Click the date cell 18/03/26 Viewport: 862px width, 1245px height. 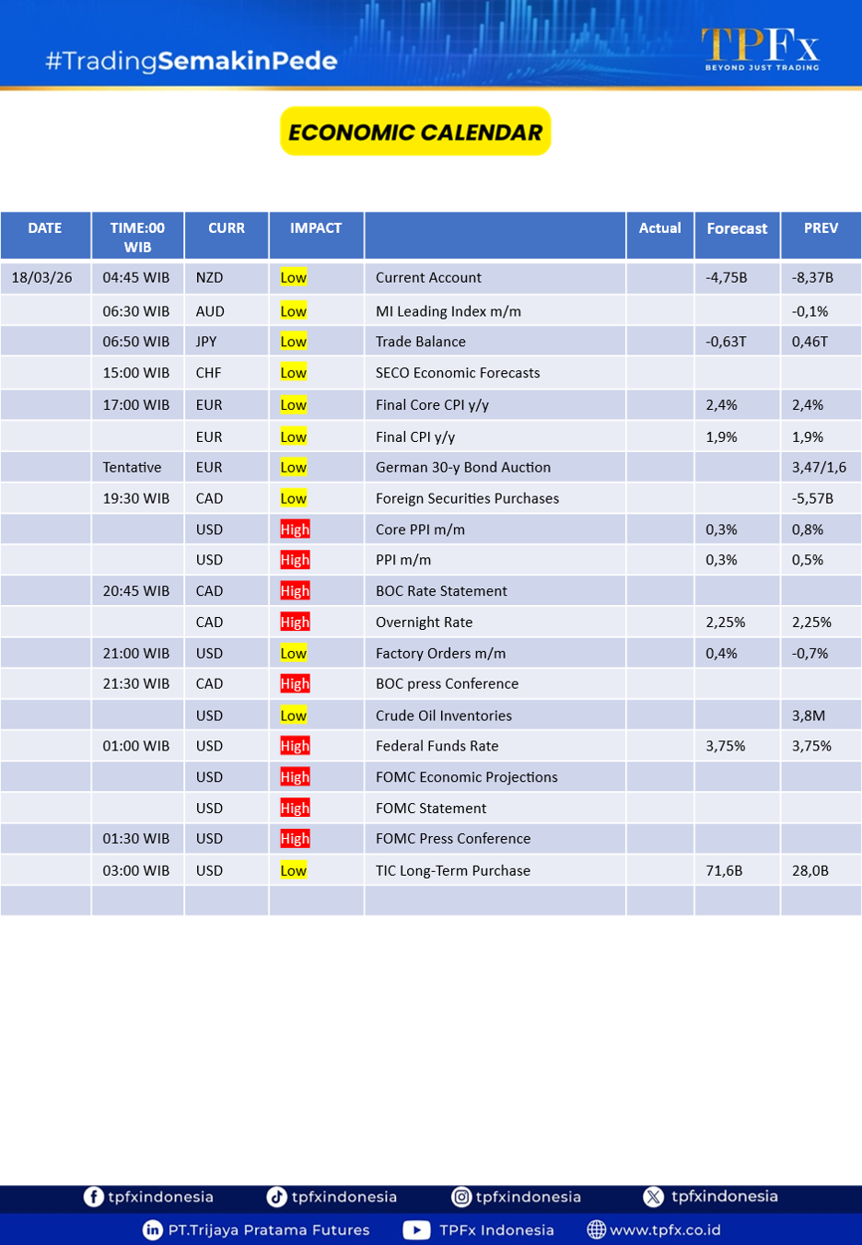point(42,278)
